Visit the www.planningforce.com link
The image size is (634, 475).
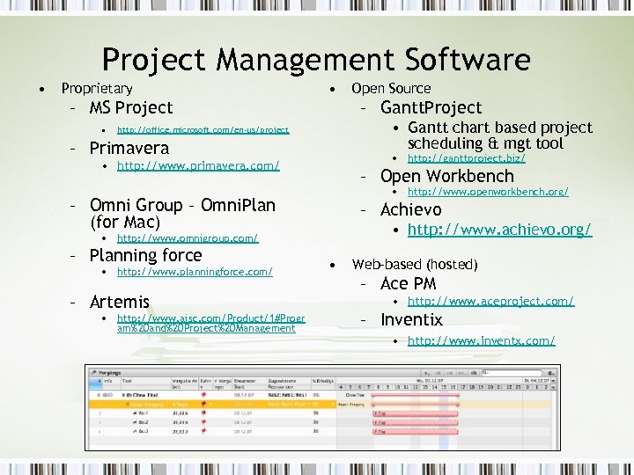tap(195, 272)
